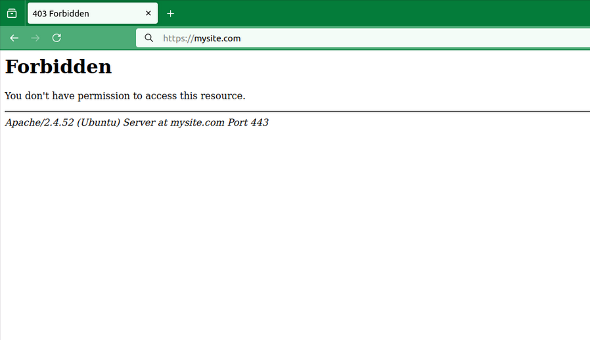Open the recent tabs list icon
Image resolution: width=590 pixels, height=340 pixels.
tap(12, 14)
